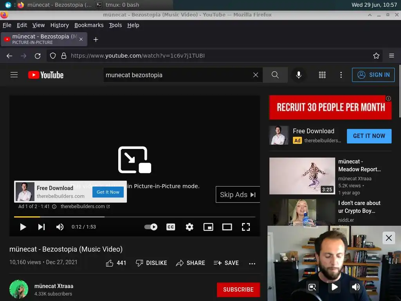Dislike the video

(x=152, y=263)
